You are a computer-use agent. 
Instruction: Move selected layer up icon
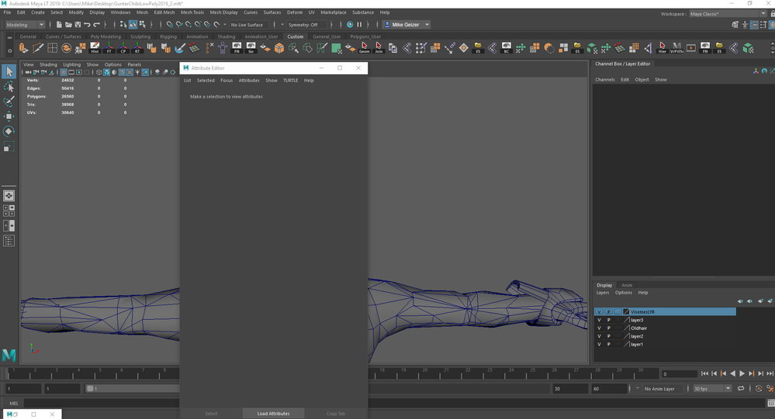click(x=740, y=301)
